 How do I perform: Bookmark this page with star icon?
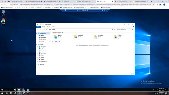coord(154,5)
